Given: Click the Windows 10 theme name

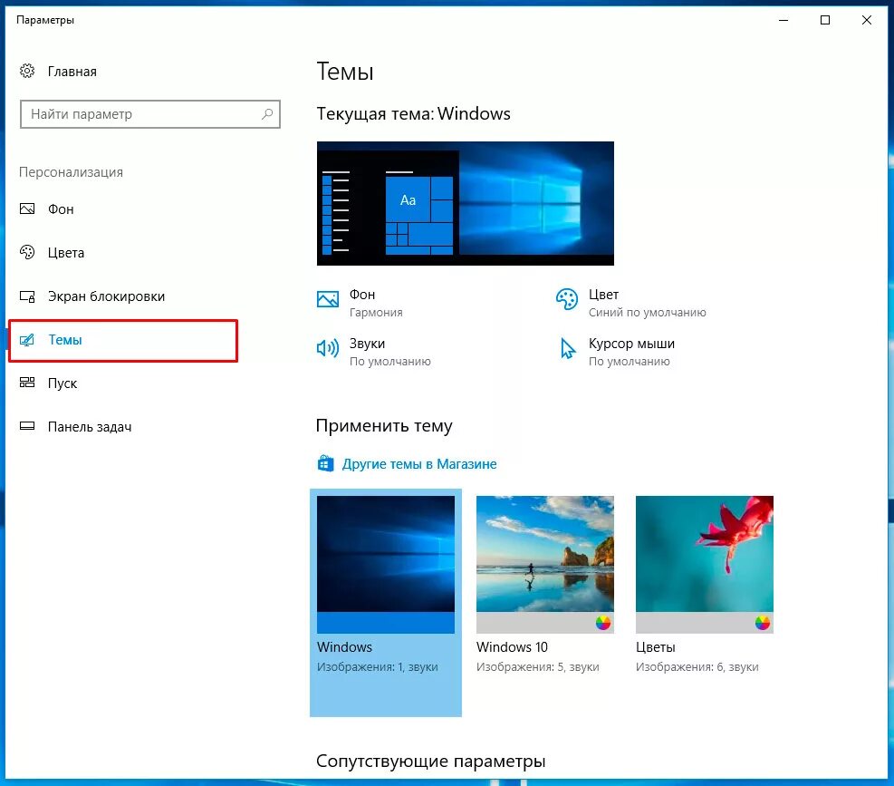Looking at the screenshot, I should (512, 646).
